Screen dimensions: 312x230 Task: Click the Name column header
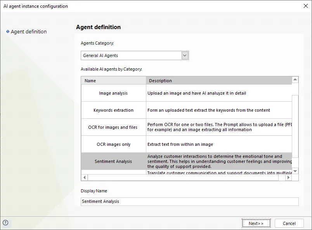coord(113,81)
